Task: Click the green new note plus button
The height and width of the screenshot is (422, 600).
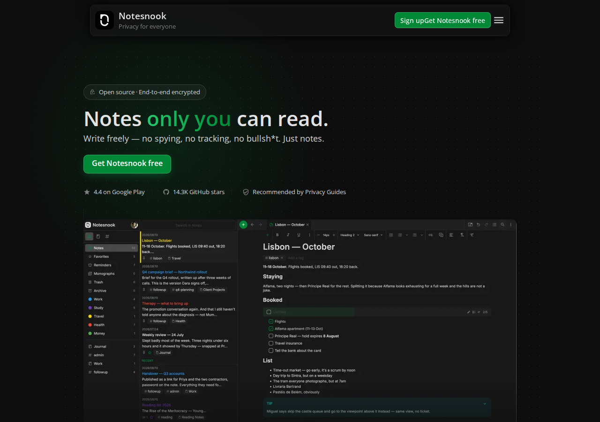Action: 243,225
